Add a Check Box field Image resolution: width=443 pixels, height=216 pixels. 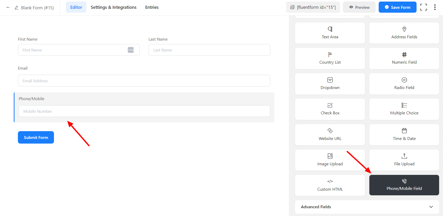[330, 109]
